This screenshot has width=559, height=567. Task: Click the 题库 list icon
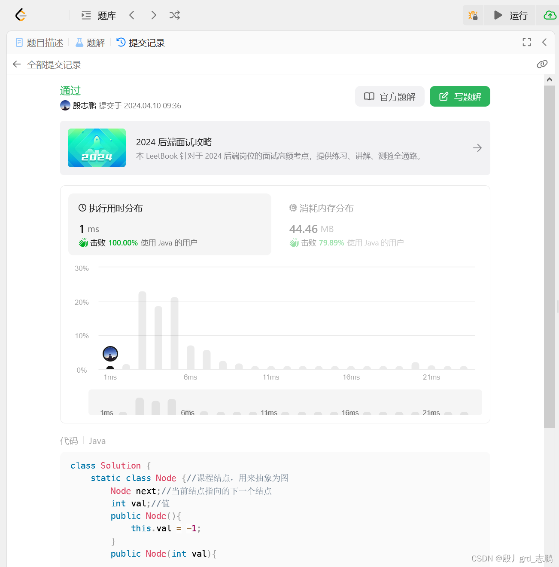[x=86, y=15]
